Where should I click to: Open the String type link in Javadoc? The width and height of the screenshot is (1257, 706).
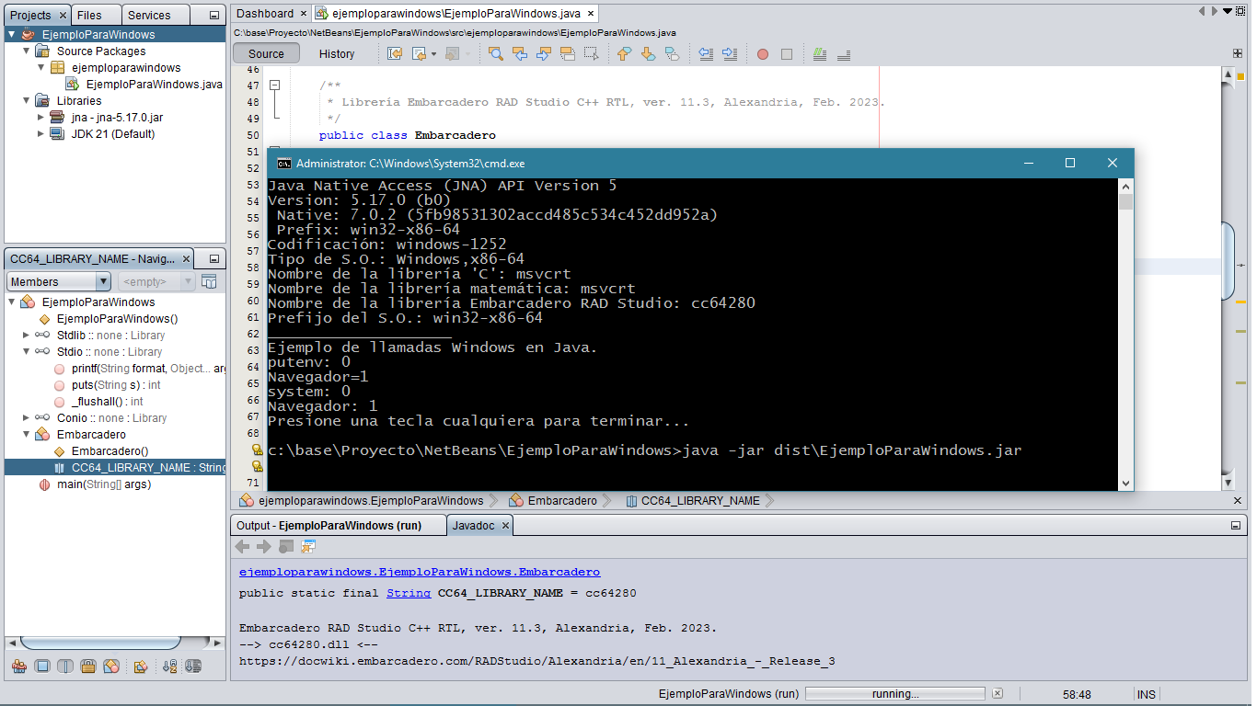[409, 593]
